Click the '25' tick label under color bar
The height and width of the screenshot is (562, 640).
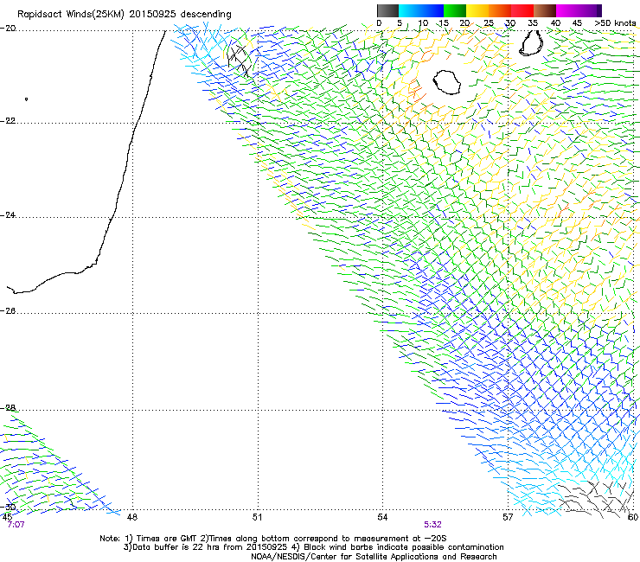pyautogui.click(x=489, y=22)
